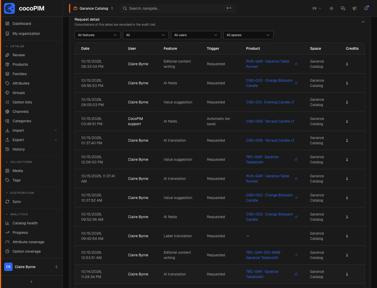The width and height of the screenshot is (377, 288).
Task: Open the announcements megaphone icon
Action: tap(354, 8)
